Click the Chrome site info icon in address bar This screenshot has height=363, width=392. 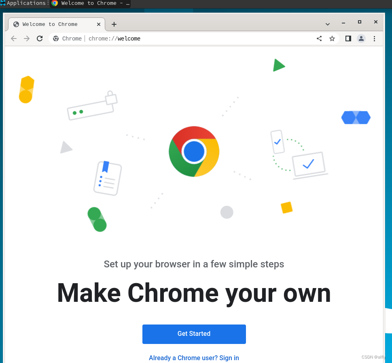[x=56, y=38]
